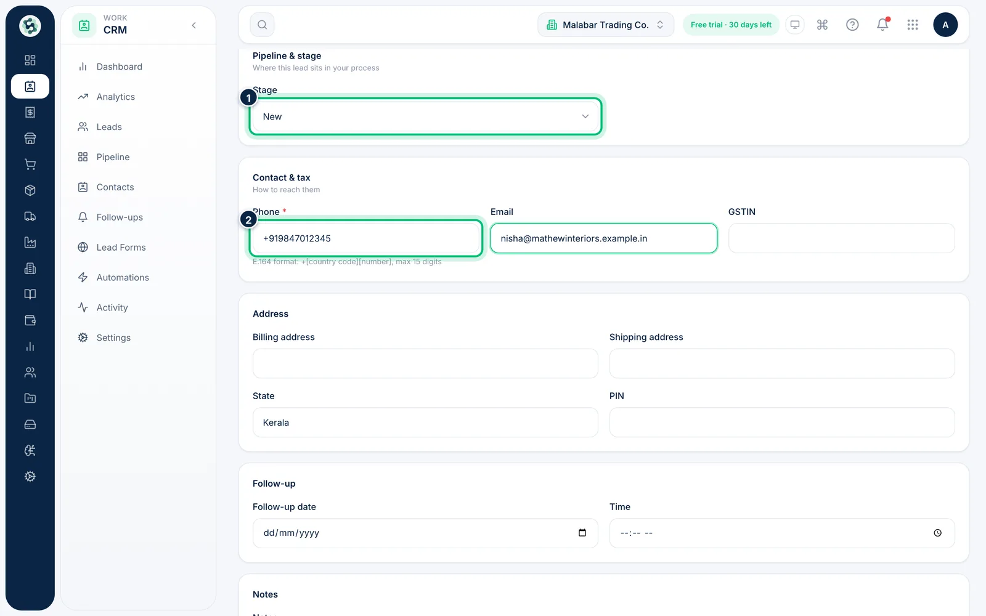Click into the Phone number field
This screenshot has height=616, width=986.
(x=366, y=238)
